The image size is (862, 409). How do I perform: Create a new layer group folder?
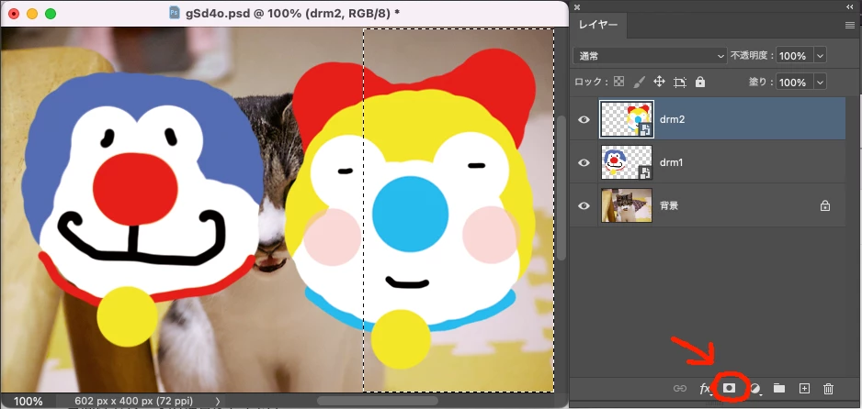coord(779,388)
